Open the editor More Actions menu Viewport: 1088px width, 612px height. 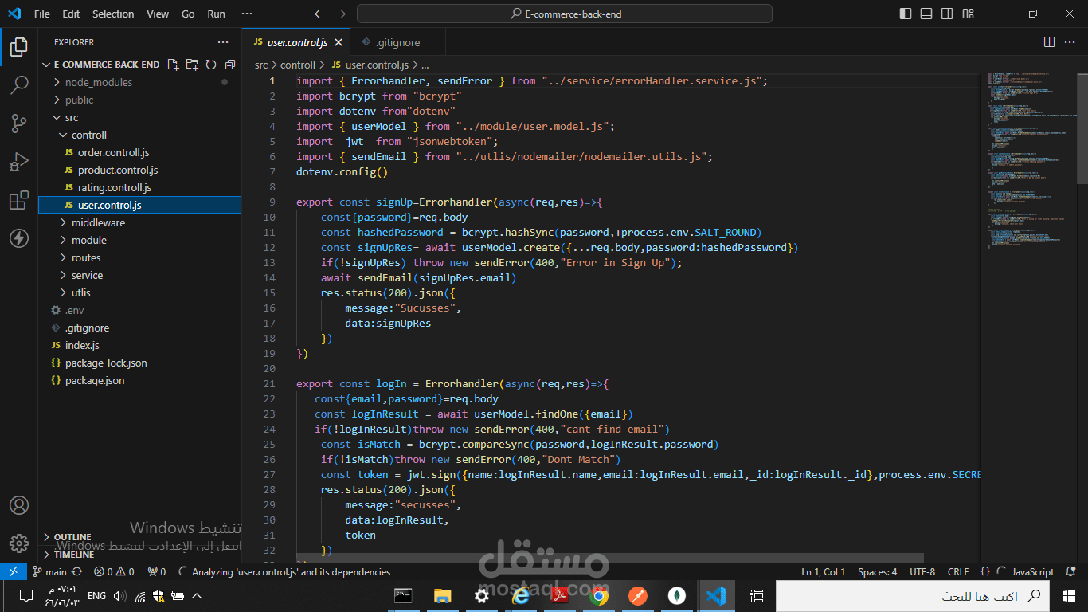1071,42
